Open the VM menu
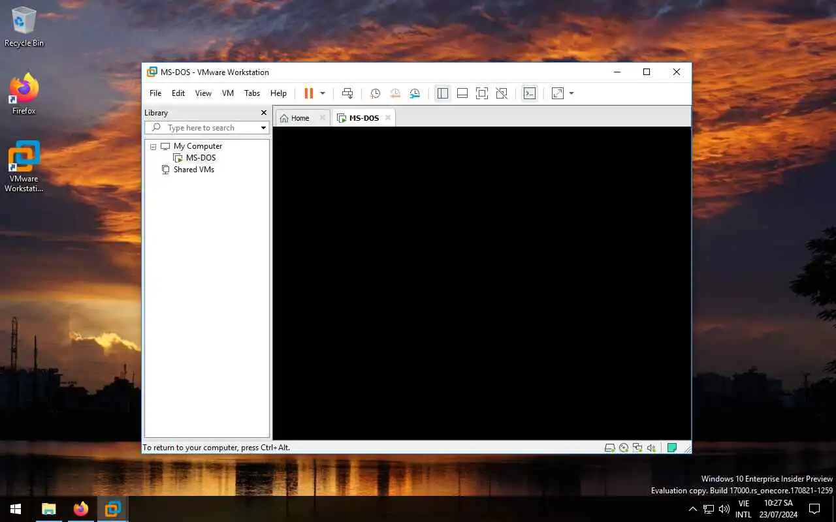Viewport: 836px width, 522px height. pos(228,93)
